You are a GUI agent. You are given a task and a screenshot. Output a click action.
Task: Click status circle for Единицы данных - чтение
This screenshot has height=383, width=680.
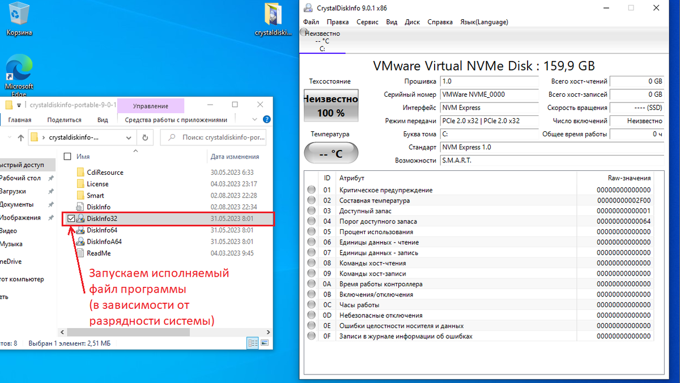pos(311,242)
